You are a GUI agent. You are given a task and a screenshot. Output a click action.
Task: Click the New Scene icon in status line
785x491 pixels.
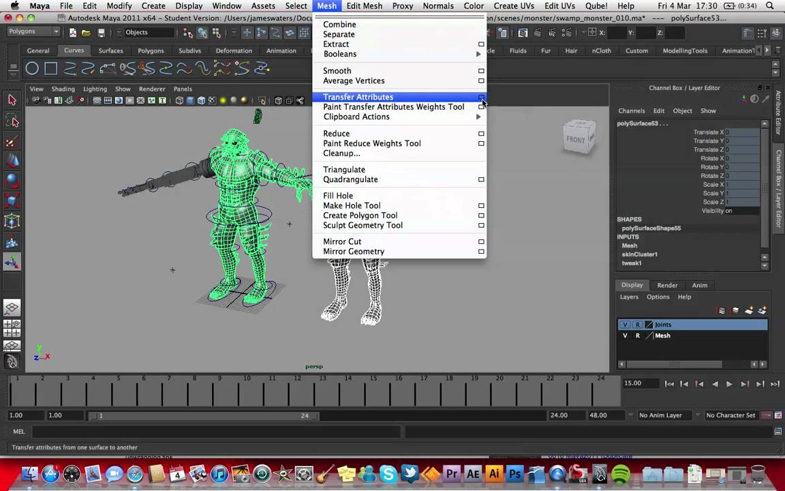(73, 33)
